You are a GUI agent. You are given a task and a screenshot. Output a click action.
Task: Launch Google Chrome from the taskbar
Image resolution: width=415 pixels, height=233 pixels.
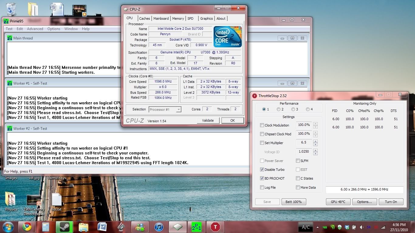27,227
